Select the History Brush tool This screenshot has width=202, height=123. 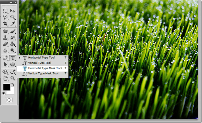pos(13,38)
